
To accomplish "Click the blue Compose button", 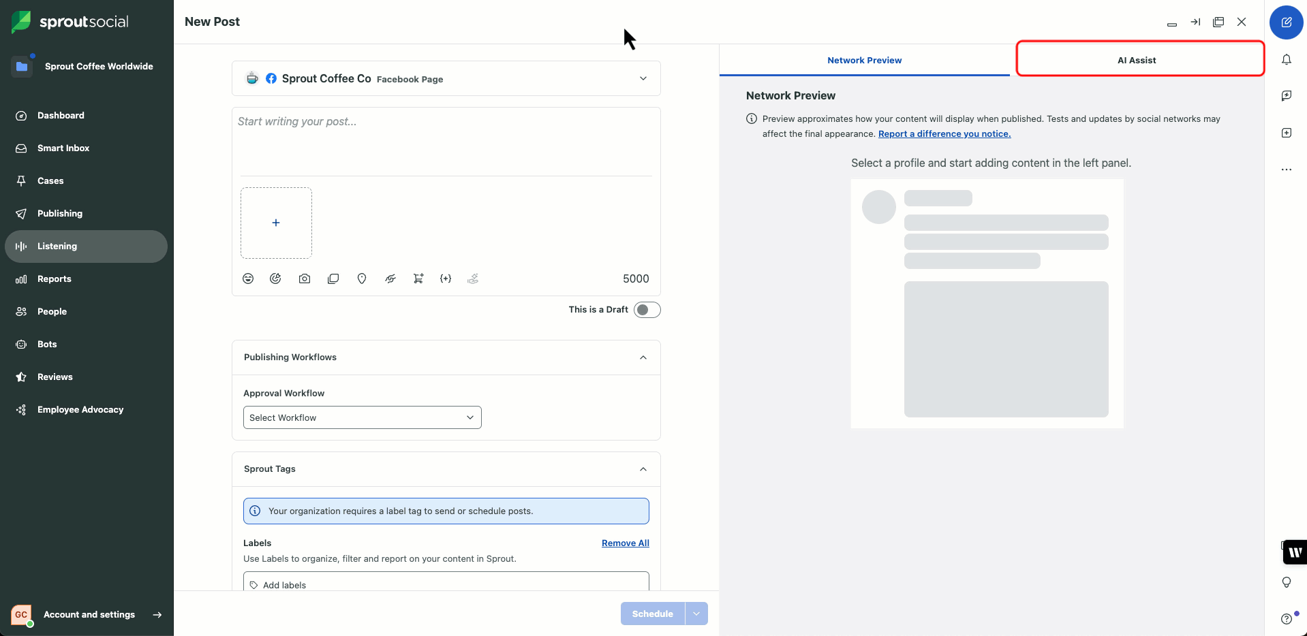I will 1286,22.
